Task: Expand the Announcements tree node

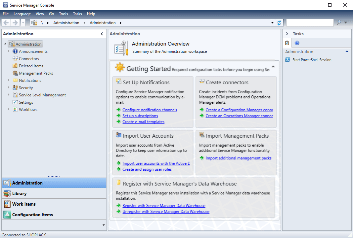Action: point(9,51)
